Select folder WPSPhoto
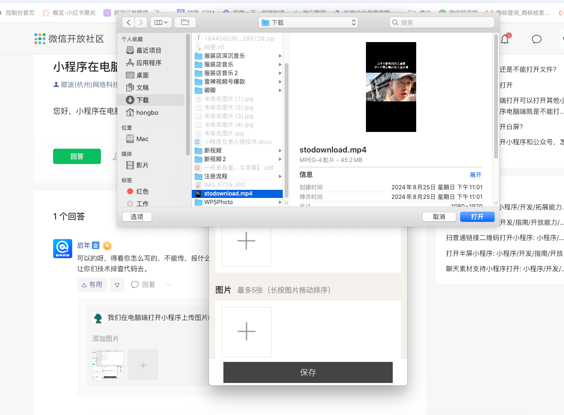Viewport: 564px width, 415px height. coord(237,202)
